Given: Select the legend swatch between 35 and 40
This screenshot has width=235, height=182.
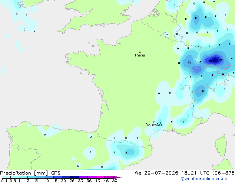Looking at the screenshot, I should click(x=92, y=177).
